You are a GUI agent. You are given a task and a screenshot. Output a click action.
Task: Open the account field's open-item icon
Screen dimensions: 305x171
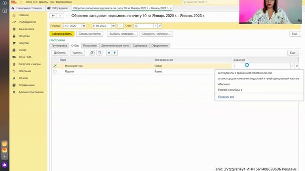[x=160, y=26]
